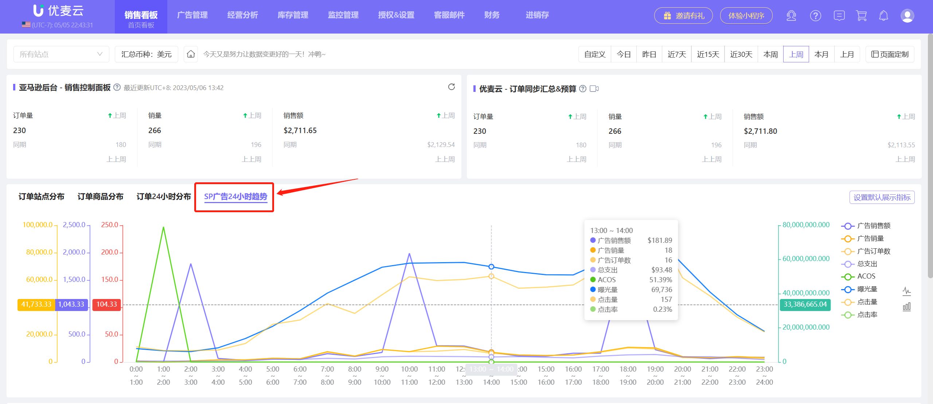Open the feedback message icon

click(x=839, y=16)
